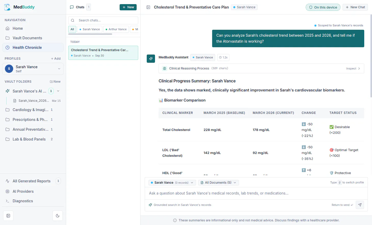The image size is (372, 225).
Task: Start a new chat with New button
Action: click(128, 7)
